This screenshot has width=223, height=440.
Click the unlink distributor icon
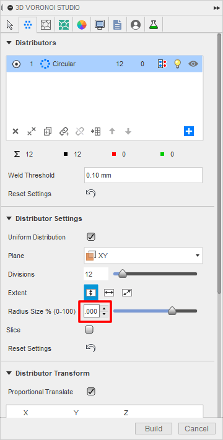tap(80, 131)
